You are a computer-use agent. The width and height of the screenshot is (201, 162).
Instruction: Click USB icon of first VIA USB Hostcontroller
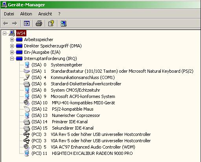coord(27,134)
